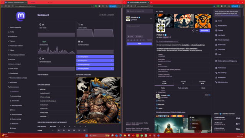Click the Post button in composer
The width and height of the screenshot is (245, 138).
click(x=140, y=44)
